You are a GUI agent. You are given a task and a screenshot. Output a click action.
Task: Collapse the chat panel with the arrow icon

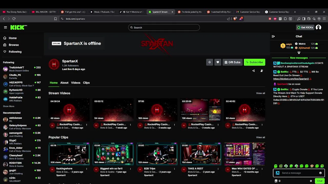pos(273,36)
